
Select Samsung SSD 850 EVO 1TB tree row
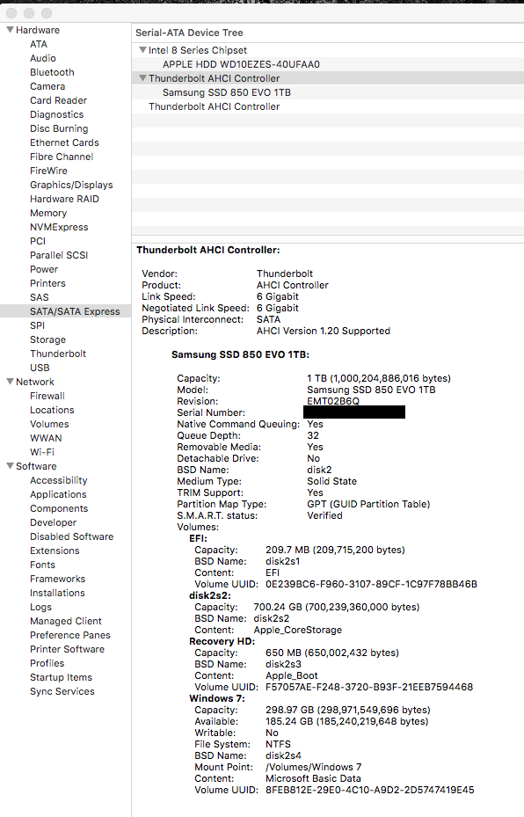328,92
